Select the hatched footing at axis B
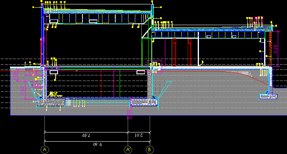 [144, 103]
